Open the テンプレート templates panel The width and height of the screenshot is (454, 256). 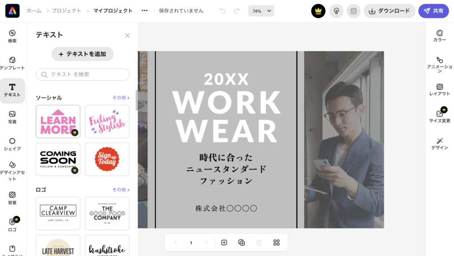[x=12, y=63]
